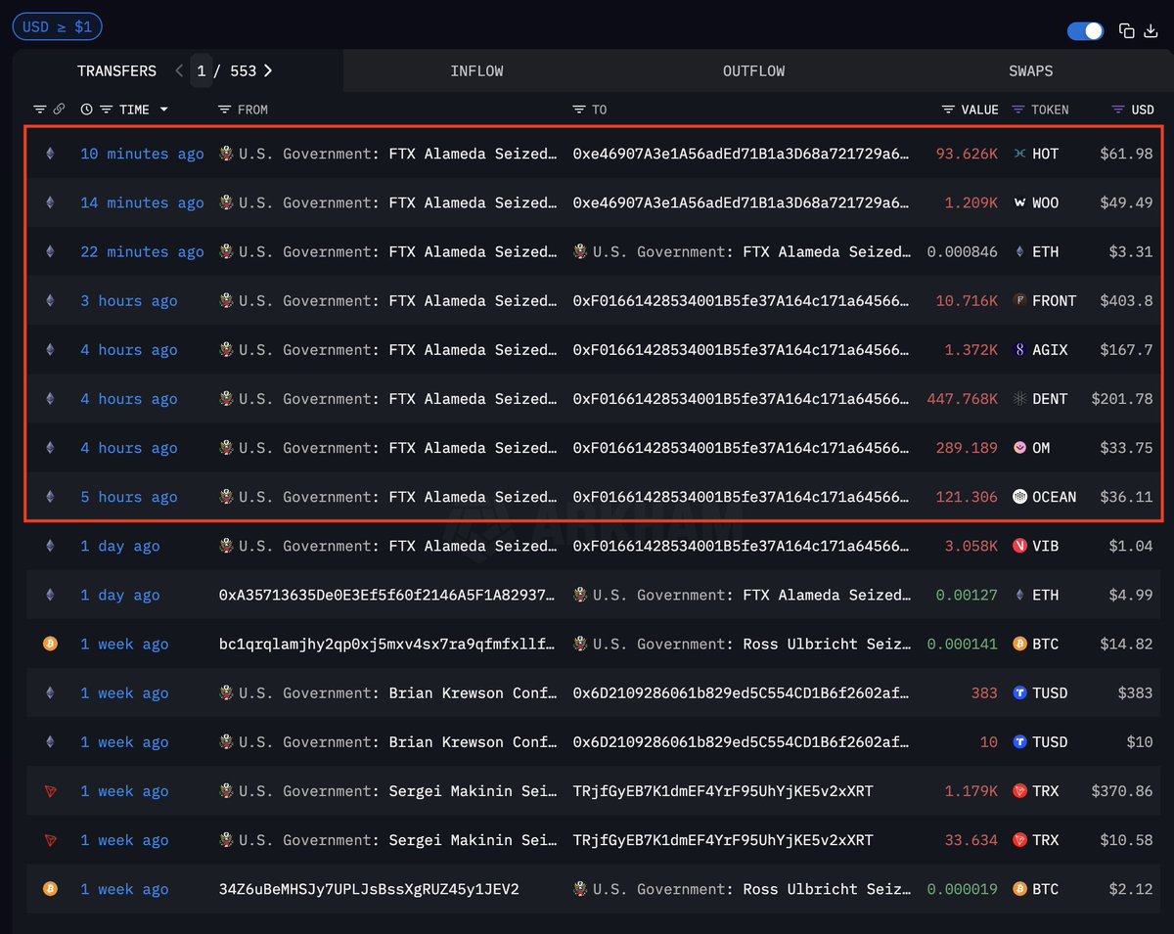Click the OCEAN token icon
The image size is (1174, 934).
pos(1020,496)
